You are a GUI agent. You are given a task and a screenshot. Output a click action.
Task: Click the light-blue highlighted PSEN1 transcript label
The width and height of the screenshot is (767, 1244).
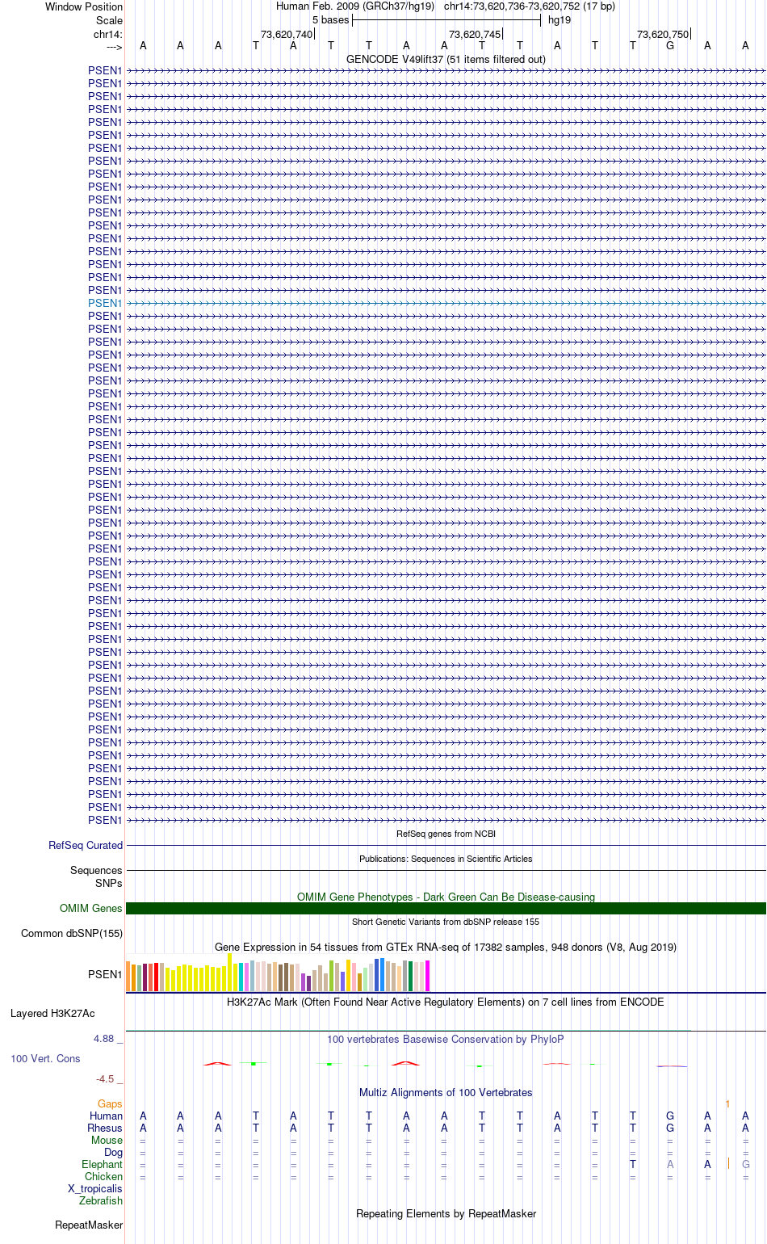[105, 303]
